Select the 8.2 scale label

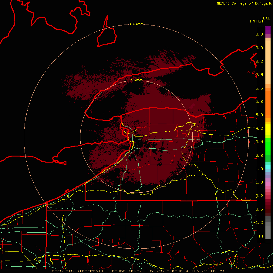pyautogui.click(x=259, y=61)
